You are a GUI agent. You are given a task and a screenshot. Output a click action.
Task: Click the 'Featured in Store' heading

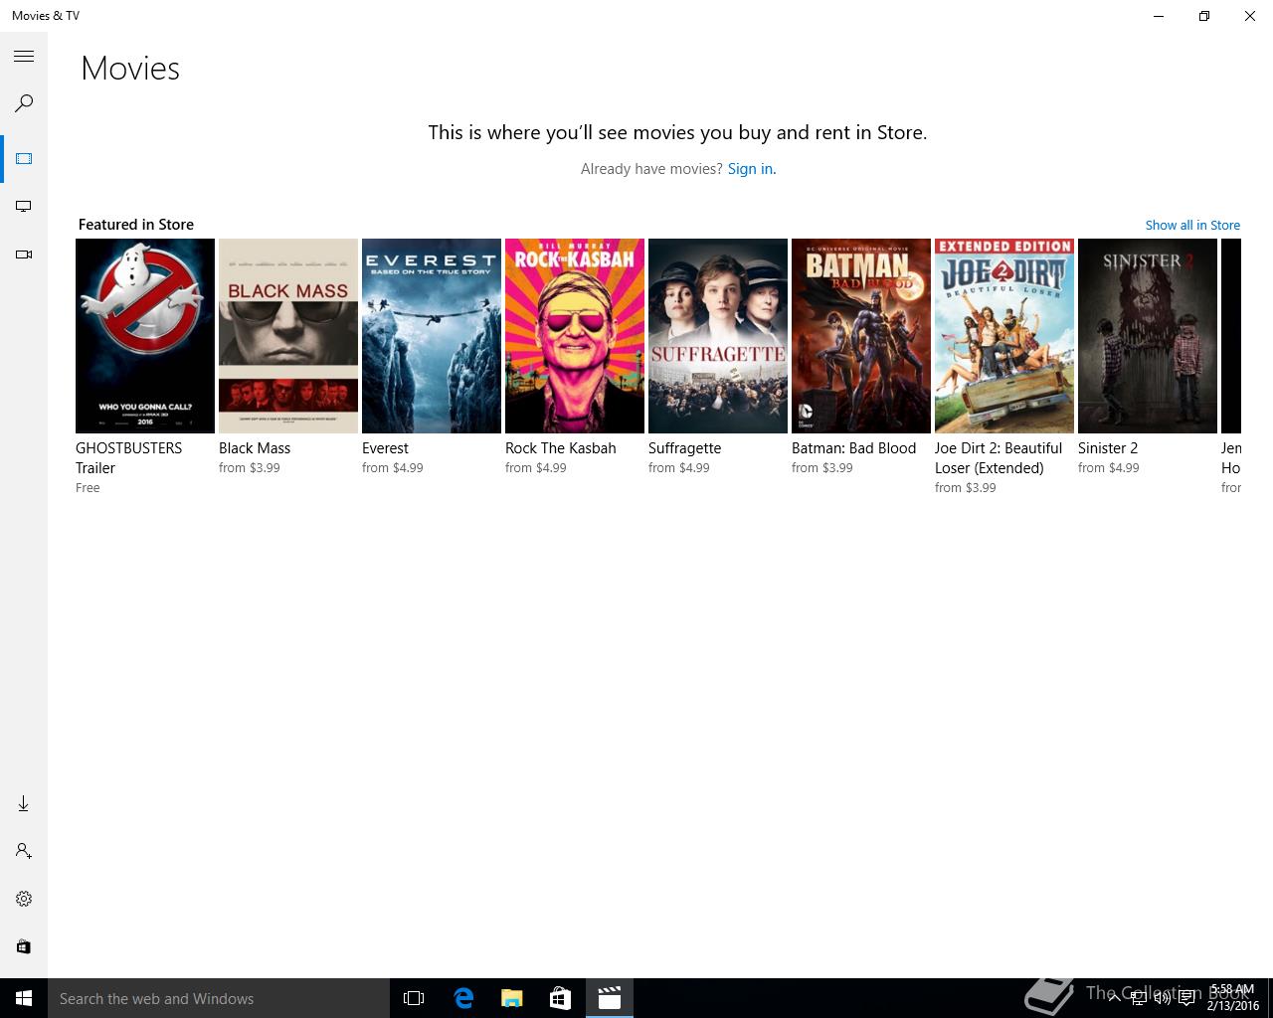(x=136, y=225)
